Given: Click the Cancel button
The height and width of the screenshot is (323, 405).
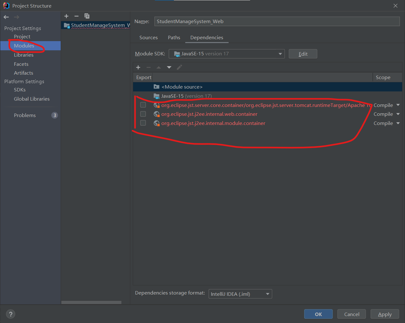Looking at the screenshot, I should point(352,314).
